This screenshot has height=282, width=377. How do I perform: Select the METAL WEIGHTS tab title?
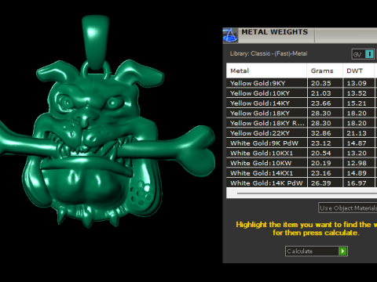pyautogui.click(x=275, y=32)
